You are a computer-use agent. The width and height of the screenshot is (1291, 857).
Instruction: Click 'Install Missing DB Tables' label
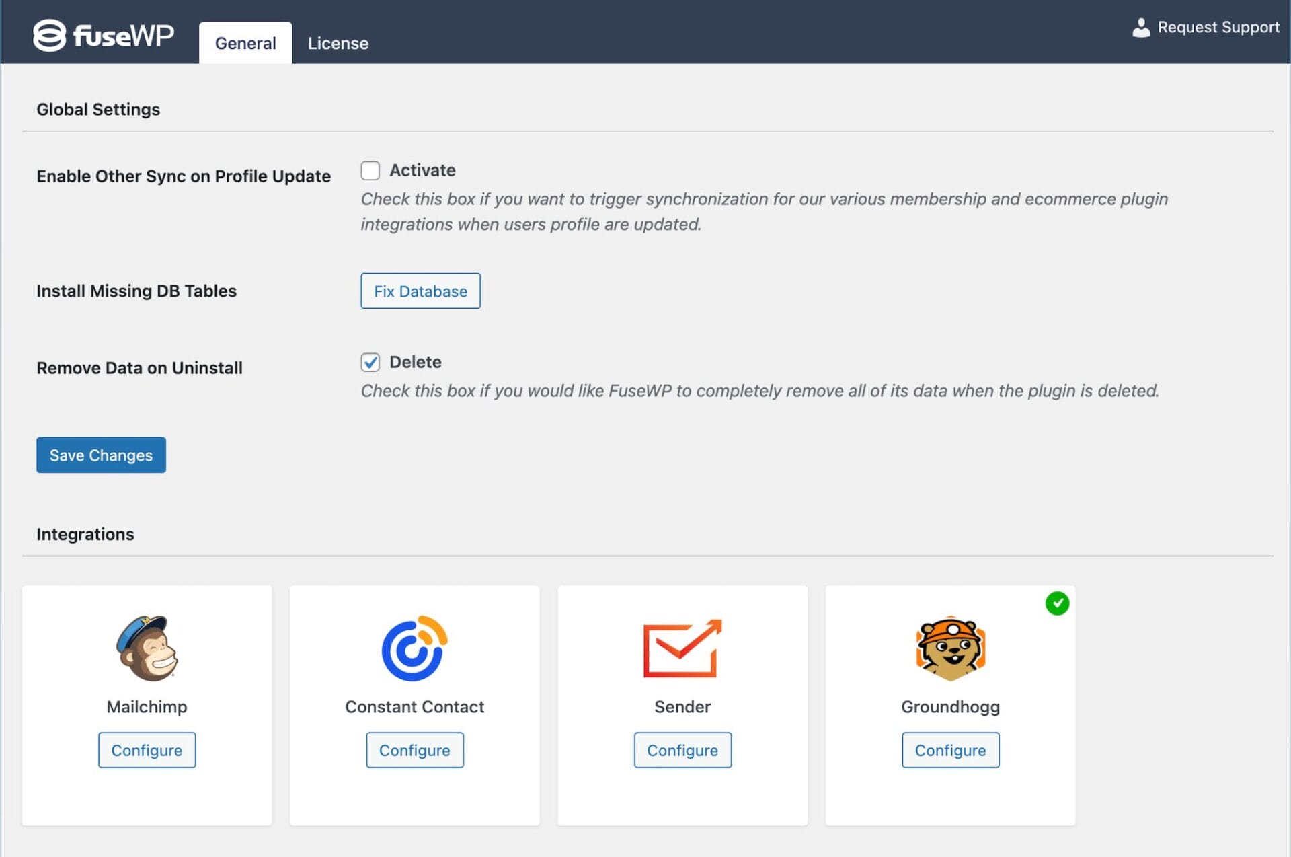(136, 291)
